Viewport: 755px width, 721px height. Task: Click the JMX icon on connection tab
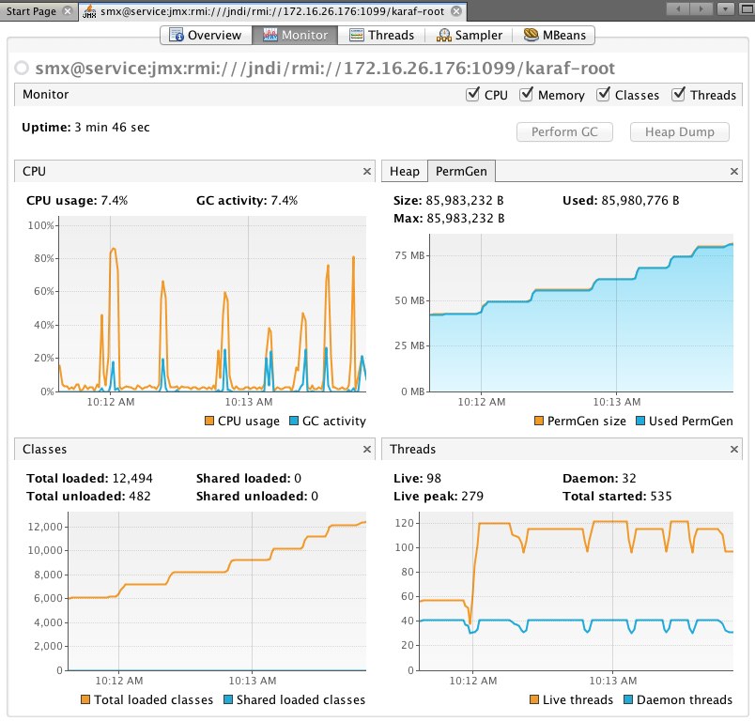point(89,11)
